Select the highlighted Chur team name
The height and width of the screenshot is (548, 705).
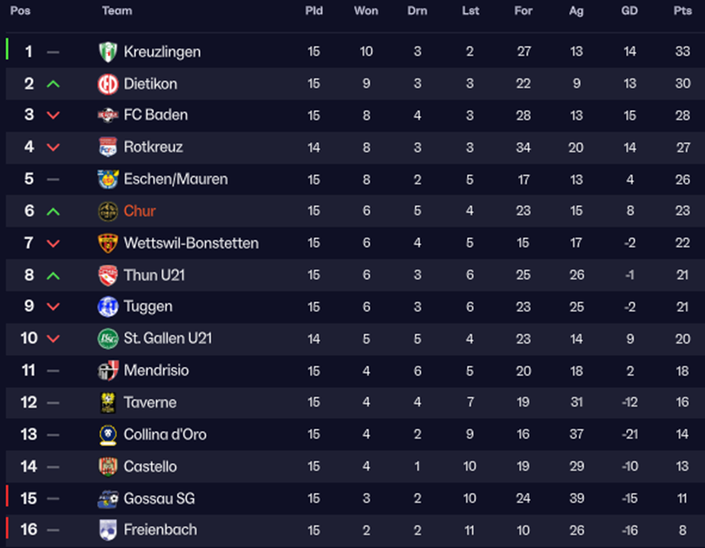pos(139,211)
